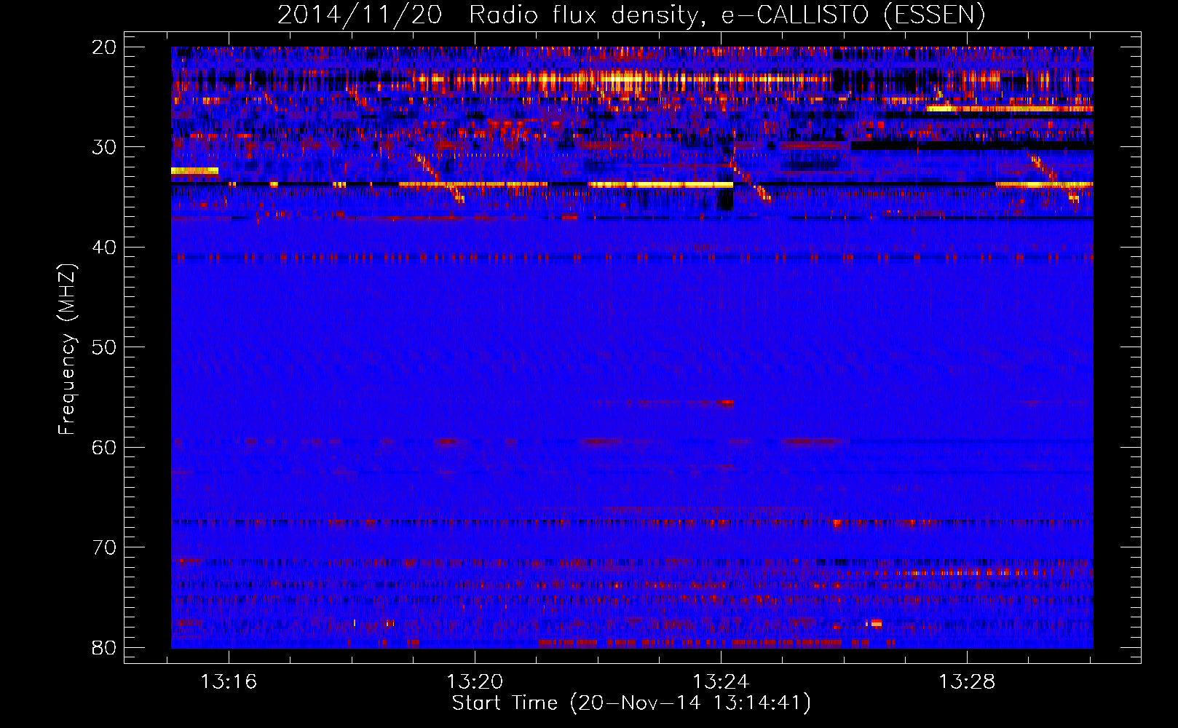Click frequency tick label "30"
The width and height of the screenshot is (1178, 728).
(x=105, y=147)
